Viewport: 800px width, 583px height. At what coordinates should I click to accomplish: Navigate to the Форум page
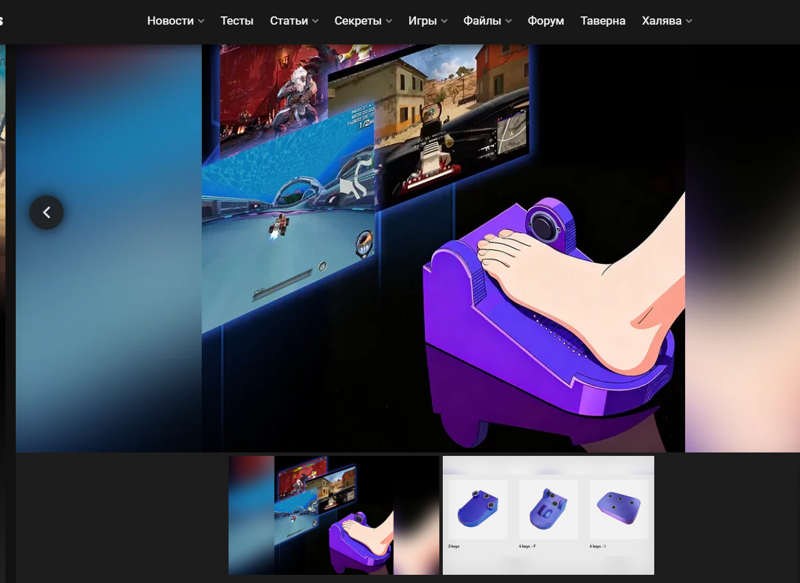click(545, 21)
